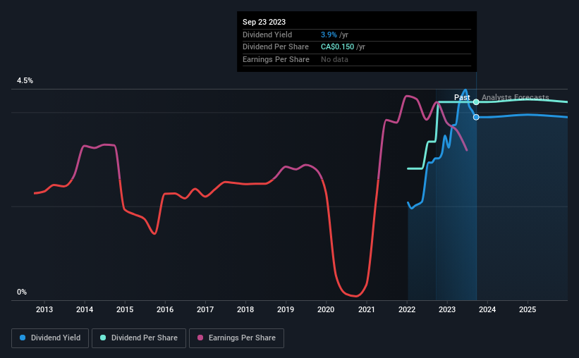Click the 4.5% y-axis label
Screen dimensions: 579x358
(25, 80)
